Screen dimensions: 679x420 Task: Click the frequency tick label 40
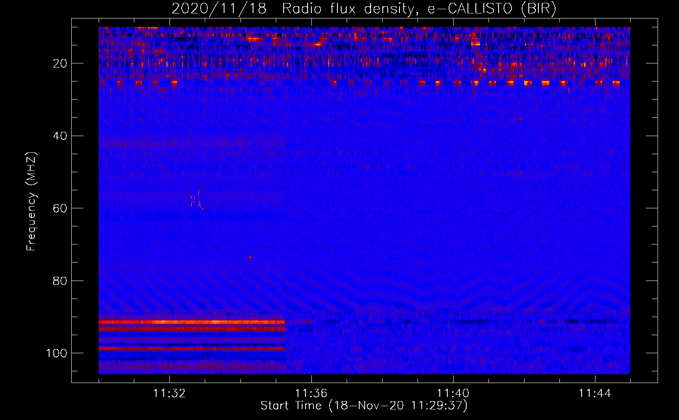click(x=60, y=136)
